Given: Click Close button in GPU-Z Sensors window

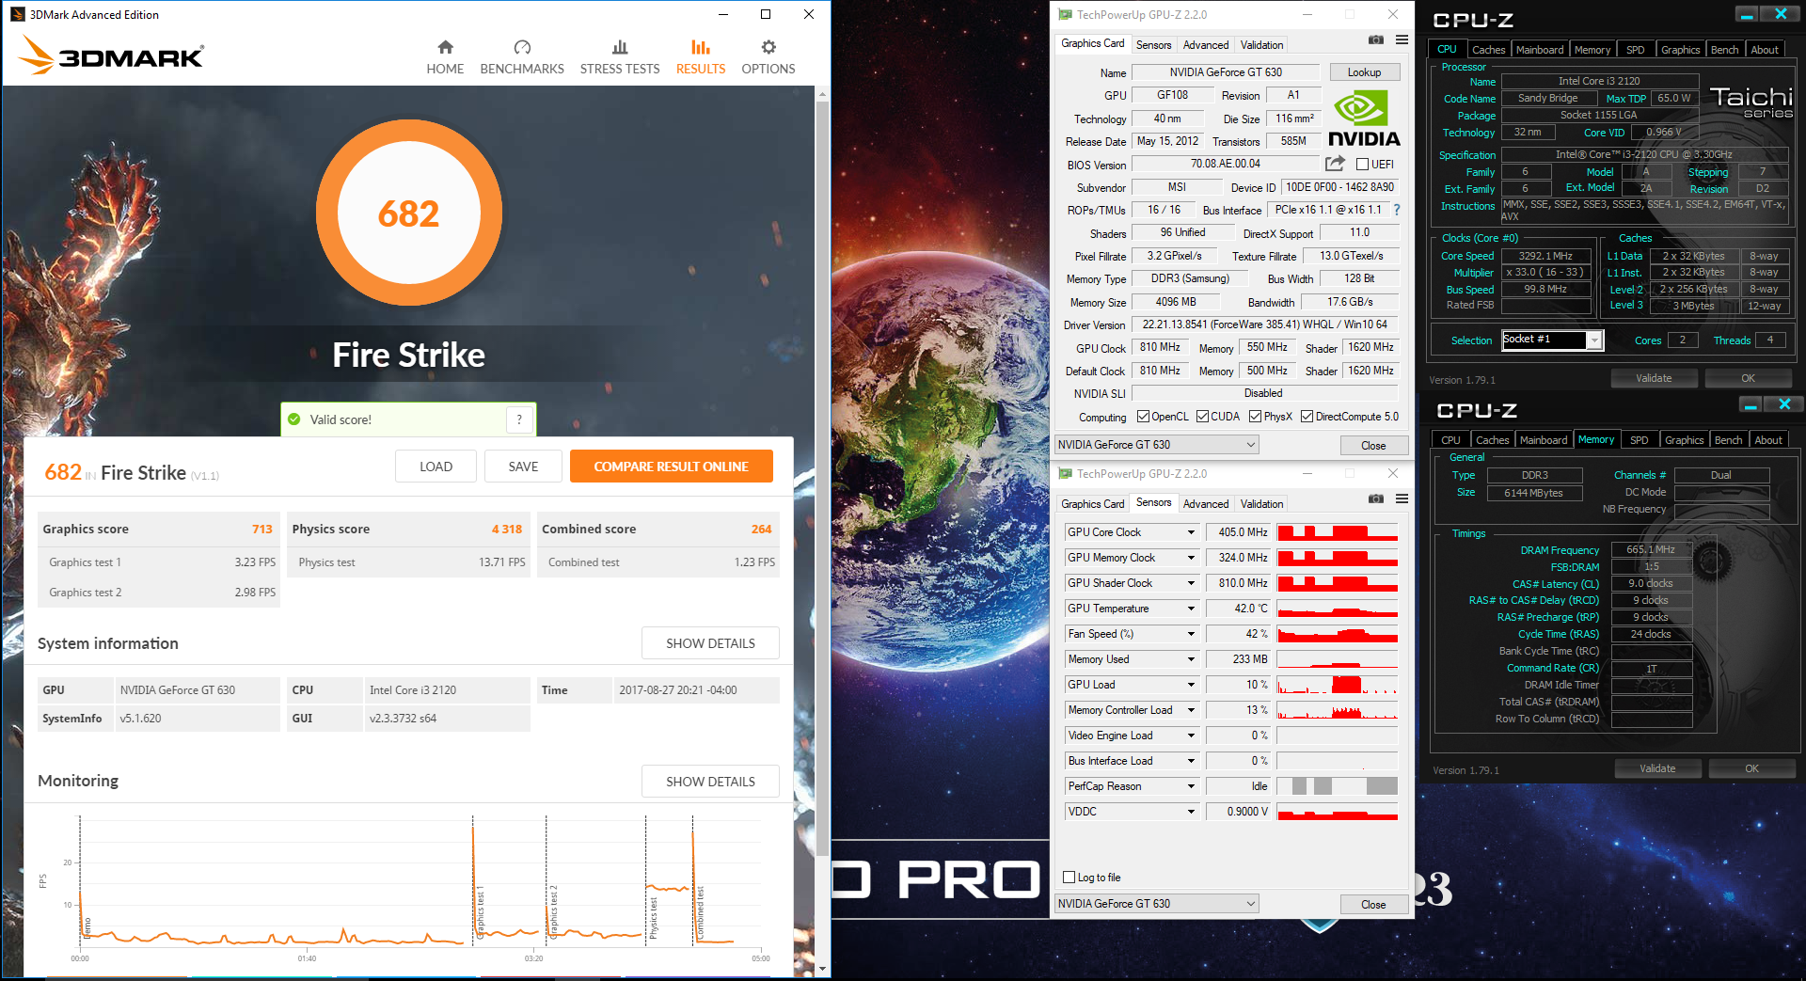Looking at the screenshot, I should tap(1373, 904).
